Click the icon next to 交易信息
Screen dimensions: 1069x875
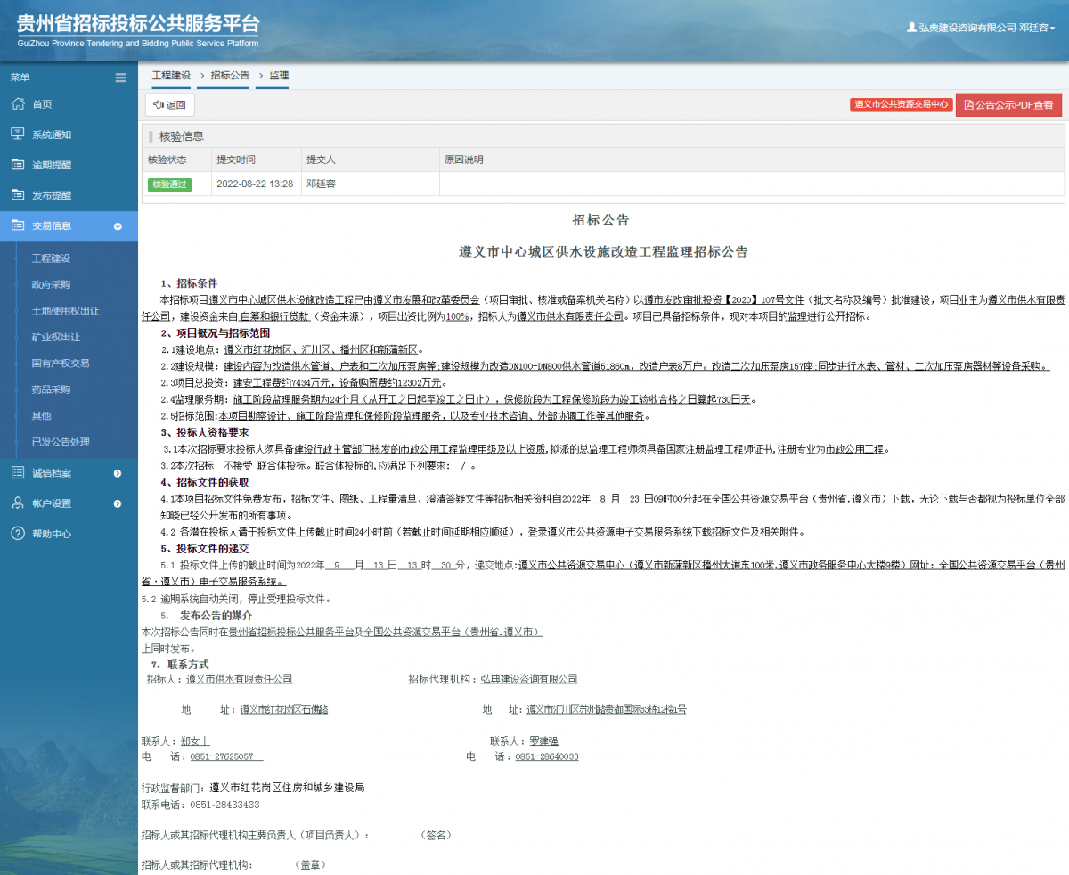click(x=18, y=225)
